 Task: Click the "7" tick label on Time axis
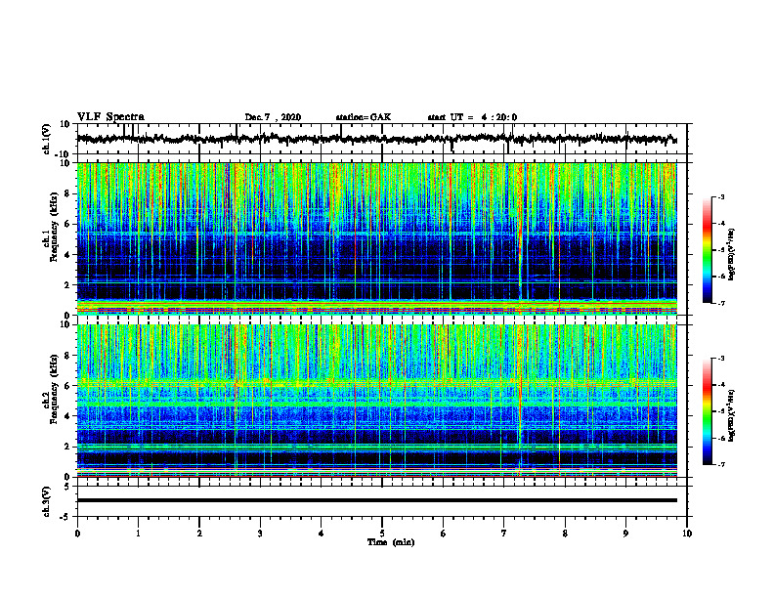click(504, 534)
